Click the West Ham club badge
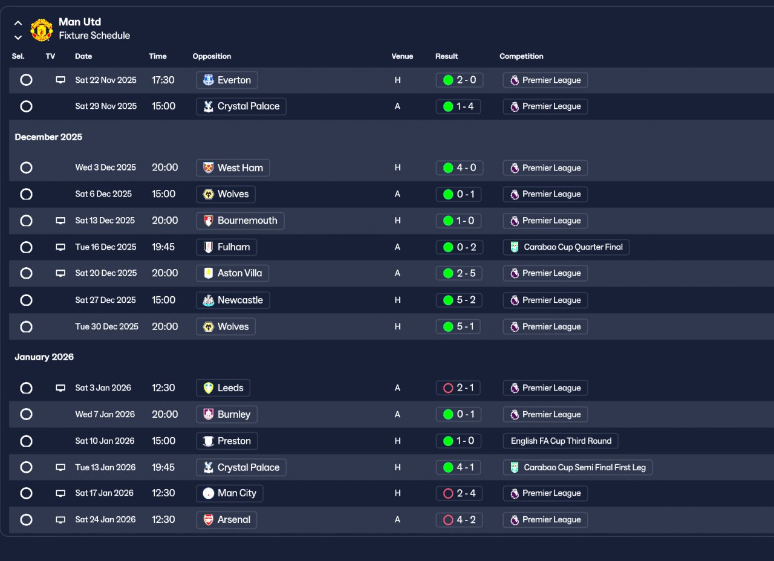The height and width of the screenshot is (561, 774). coord(209,168)
